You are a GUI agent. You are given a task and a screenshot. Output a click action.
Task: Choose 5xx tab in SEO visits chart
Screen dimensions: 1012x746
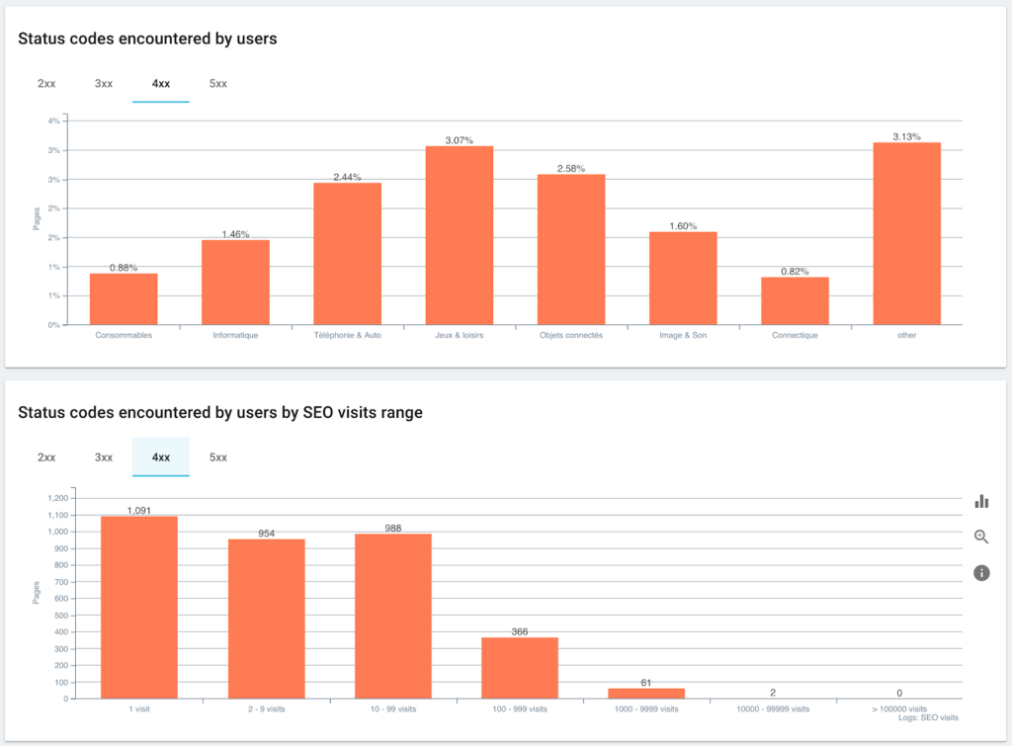218,457
